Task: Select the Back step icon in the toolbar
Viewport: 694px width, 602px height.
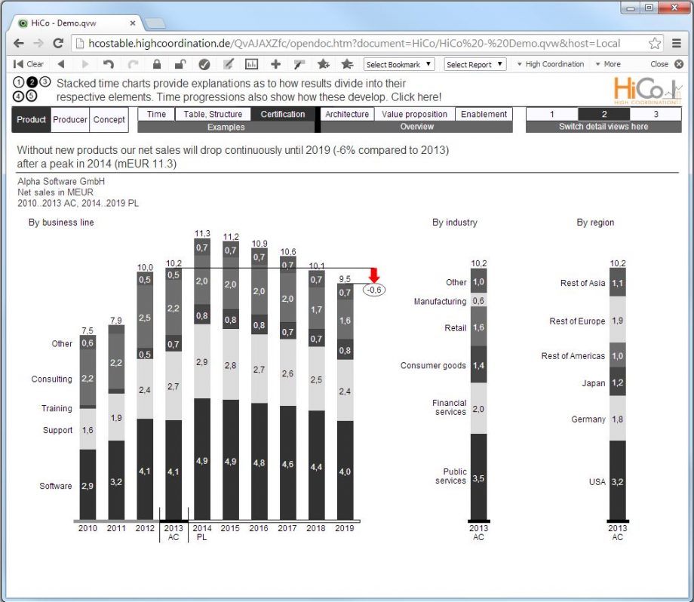Action: [x=60, y=64]
